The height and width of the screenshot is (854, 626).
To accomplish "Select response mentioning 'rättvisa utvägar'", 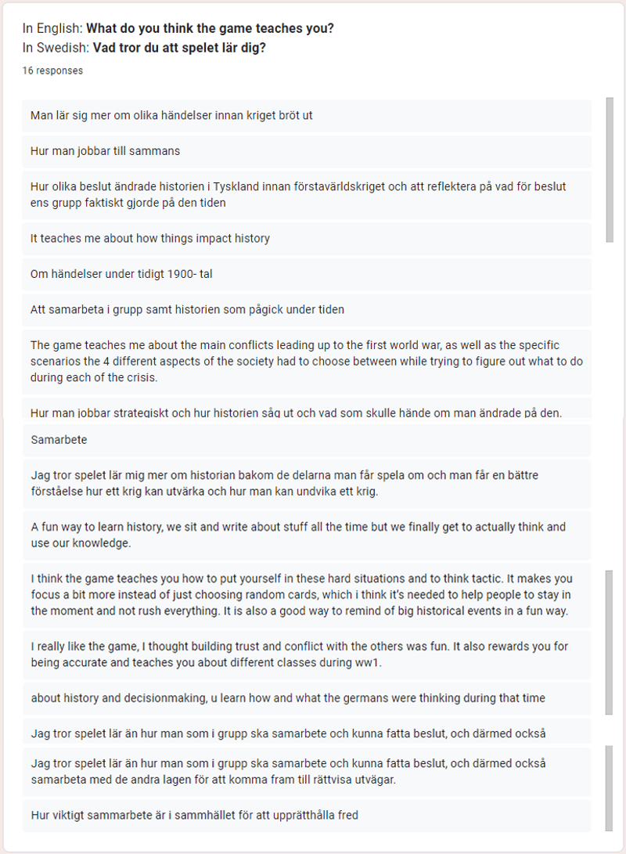I will pos(307,772).
